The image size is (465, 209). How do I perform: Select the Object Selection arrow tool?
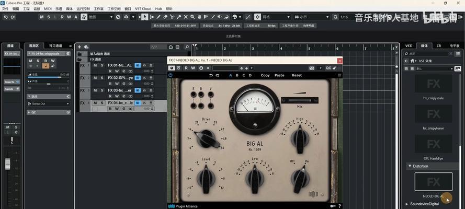(x=144, y=17)
